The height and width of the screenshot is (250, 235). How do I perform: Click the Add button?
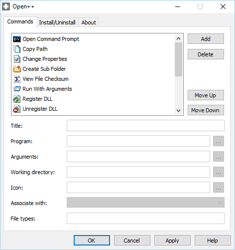point(206,39)
